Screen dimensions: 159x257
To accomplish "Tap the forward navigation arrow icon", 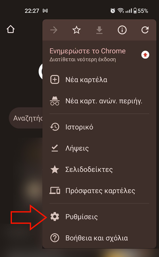I will [x=54, y=30].
